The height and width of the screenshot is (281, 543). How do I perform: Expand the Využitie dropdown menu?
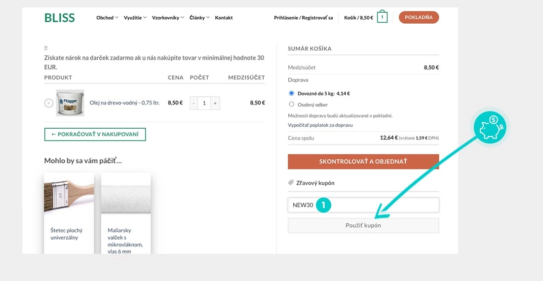click(135, 18)
